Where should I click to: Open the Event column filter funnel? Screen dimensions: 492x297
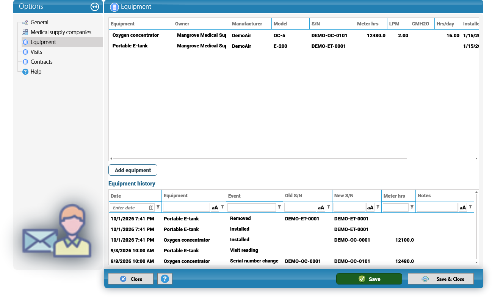[279, 207]
